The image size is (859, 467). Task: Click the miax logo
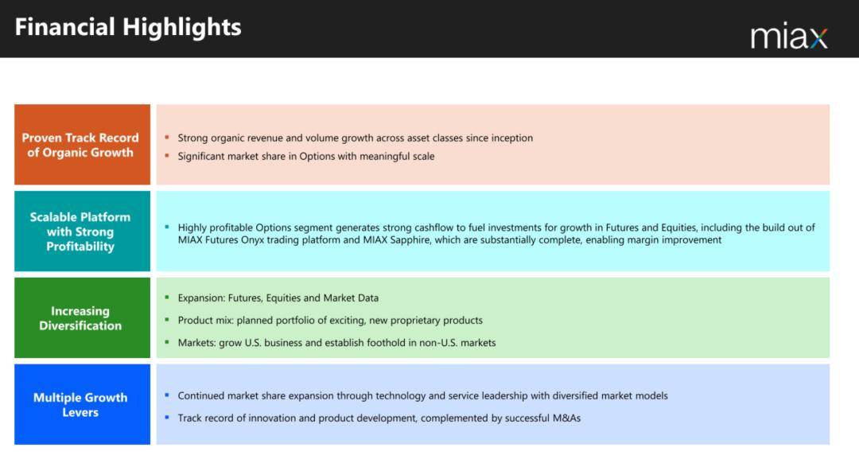pos(789,37)
